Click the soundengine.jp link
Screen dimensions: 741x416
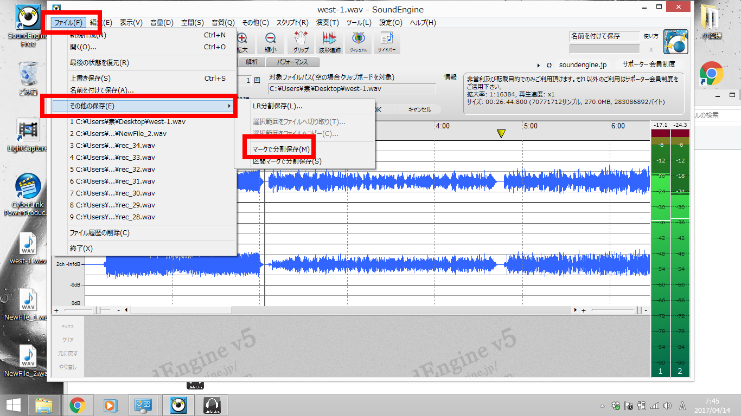tap(583, 64)
